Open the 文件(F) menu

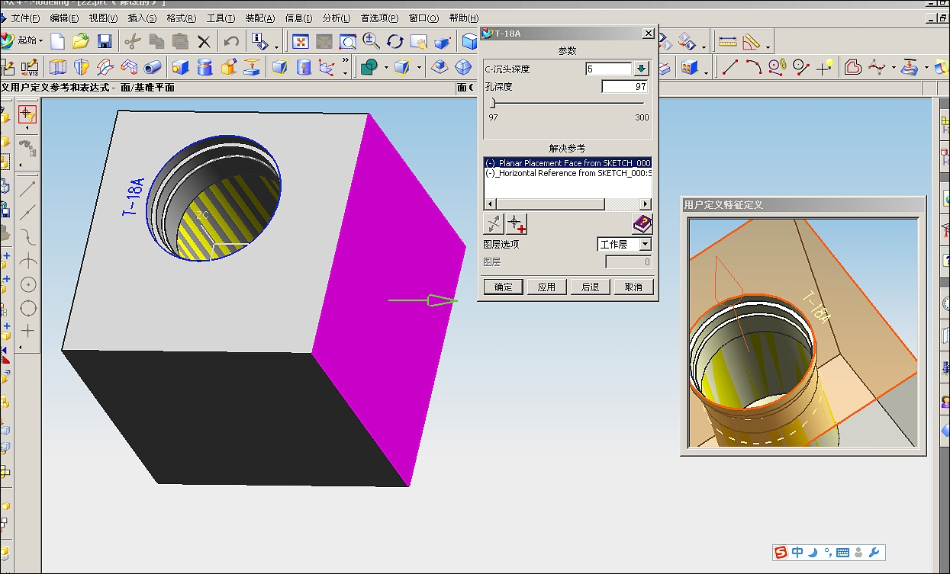(26, 18)
